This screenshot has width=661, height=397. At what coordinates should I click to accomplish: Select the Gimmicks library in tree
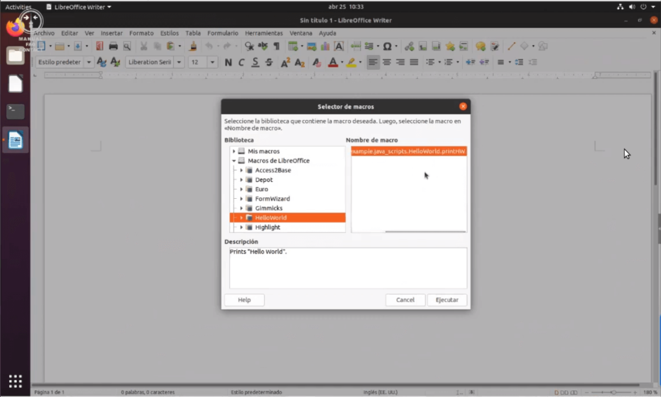coord(269,209)
